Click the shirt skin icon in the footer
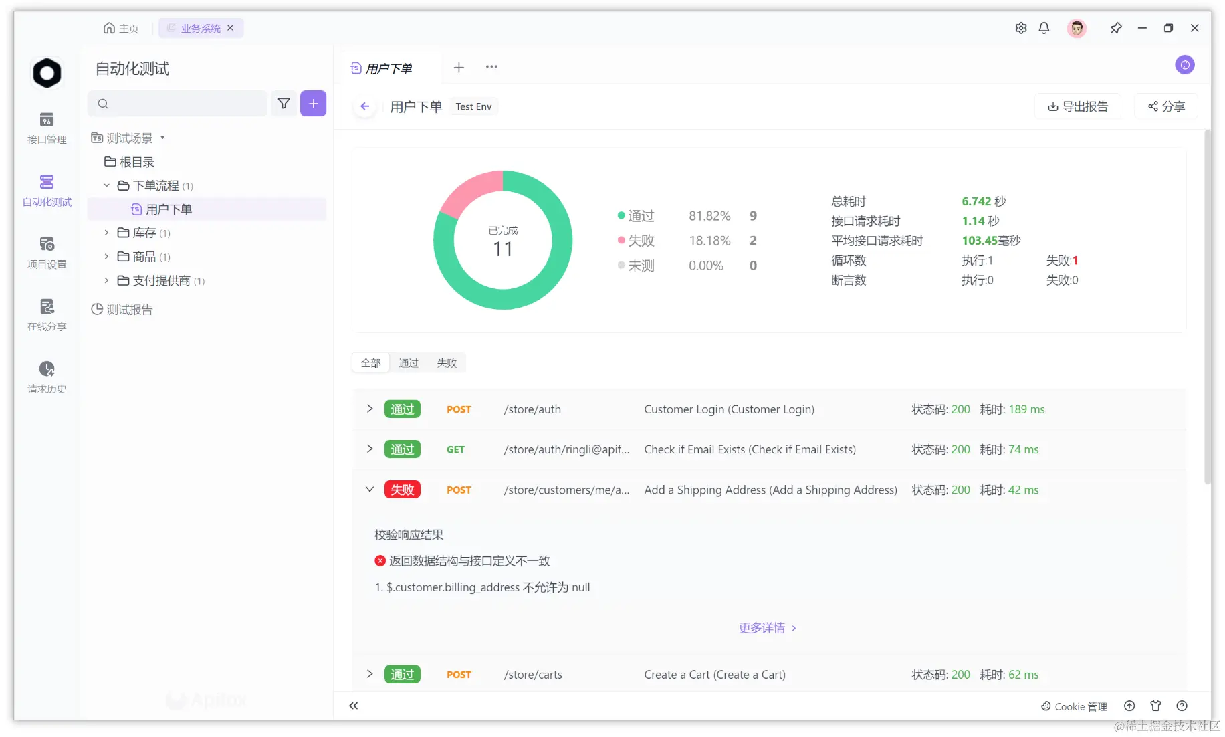Image resolution: width=1225 pixels, height=737 pixels. coord(1155,706)
